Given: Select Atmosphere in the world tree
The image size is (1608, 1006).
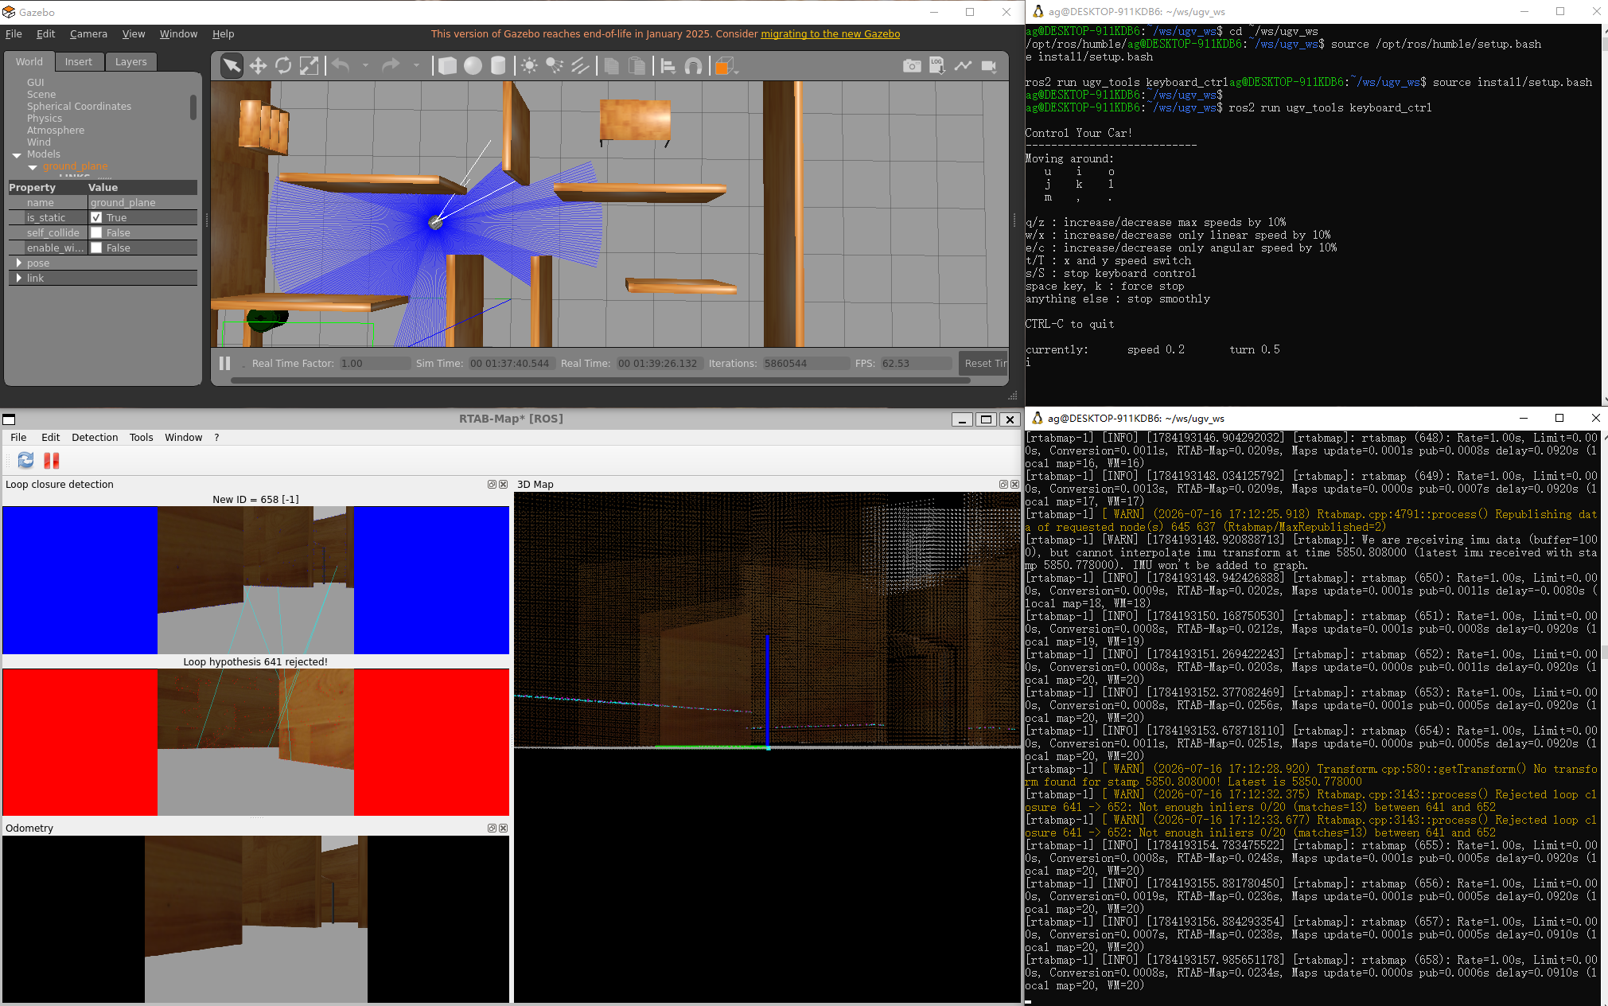Looking at the screenshot, I should point(56,130).
